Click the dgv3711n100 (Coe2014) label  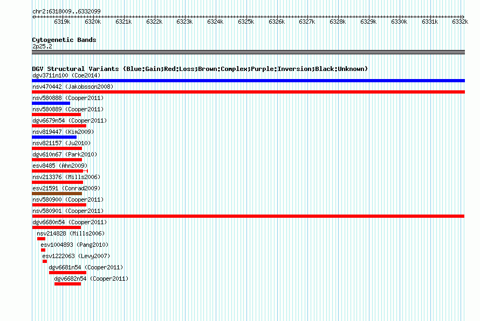pyautogui.click(x=66, y=75)
